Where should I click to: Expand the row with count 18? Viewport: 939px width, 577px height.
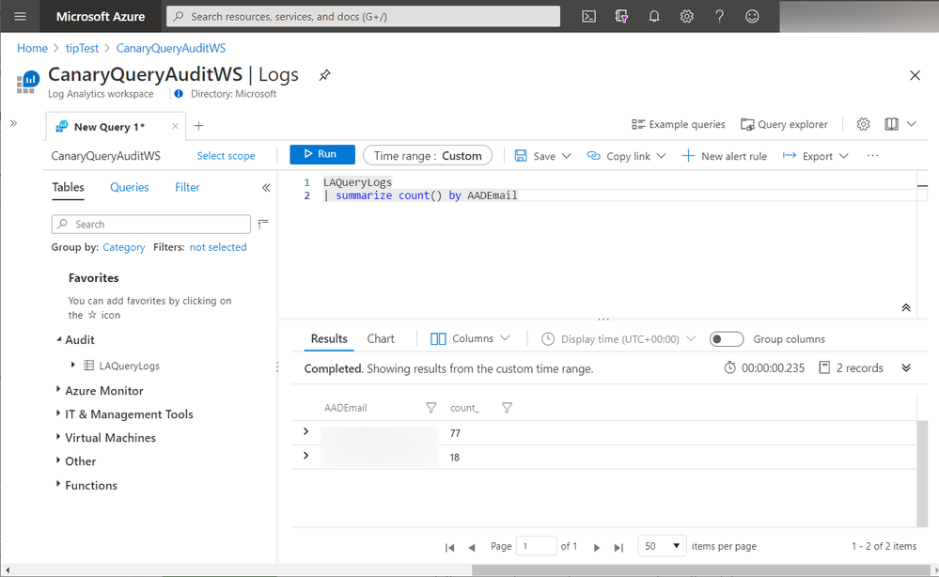(x=306, y=456)
